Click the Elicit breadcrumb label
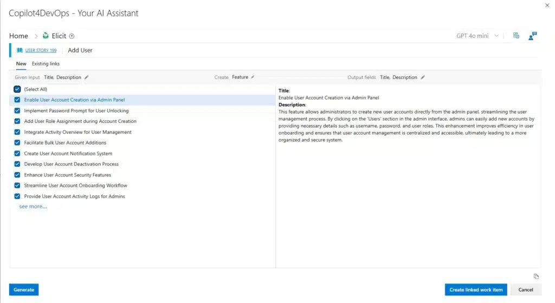This screenshot has width=555, height=303. pyautogui.click(x=59, y=36)
